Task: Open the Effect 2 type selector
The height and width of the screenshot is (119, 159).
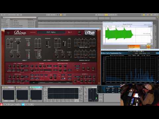Action: [77, 77]
